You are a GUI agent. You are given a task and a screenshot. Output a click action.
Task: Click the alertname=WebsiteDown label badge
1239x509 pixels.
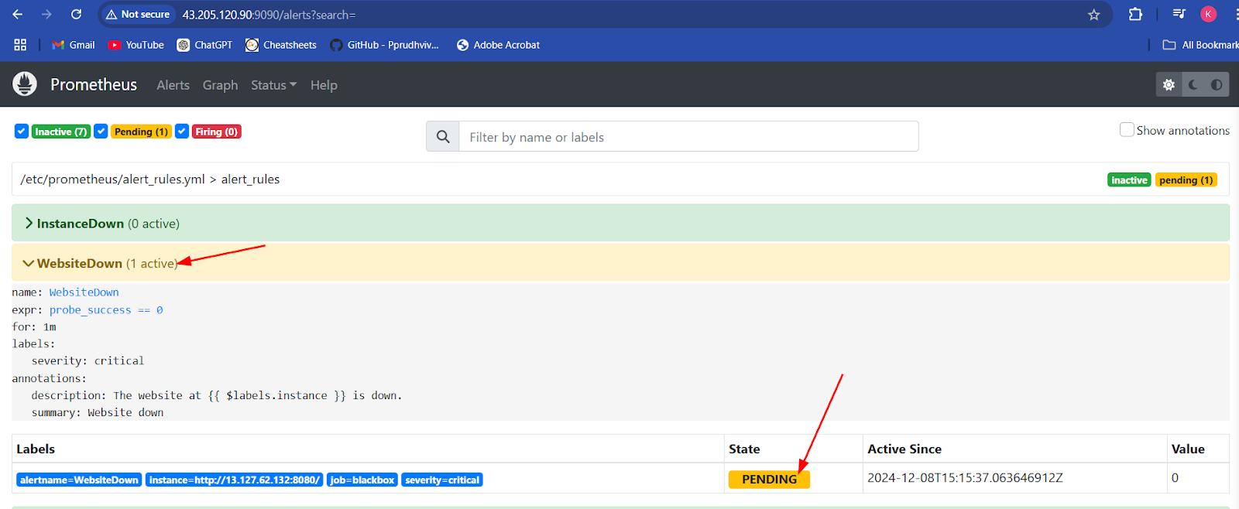coord(79,480)
